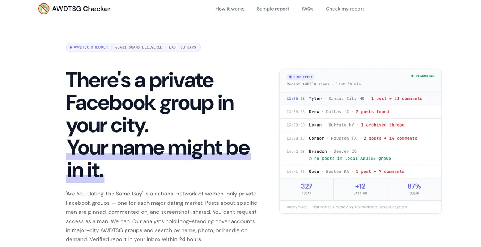The height and width of the screenshot is (247, 481).
Task: Select the Brandon Denver CO feed row
Action: 360,155
